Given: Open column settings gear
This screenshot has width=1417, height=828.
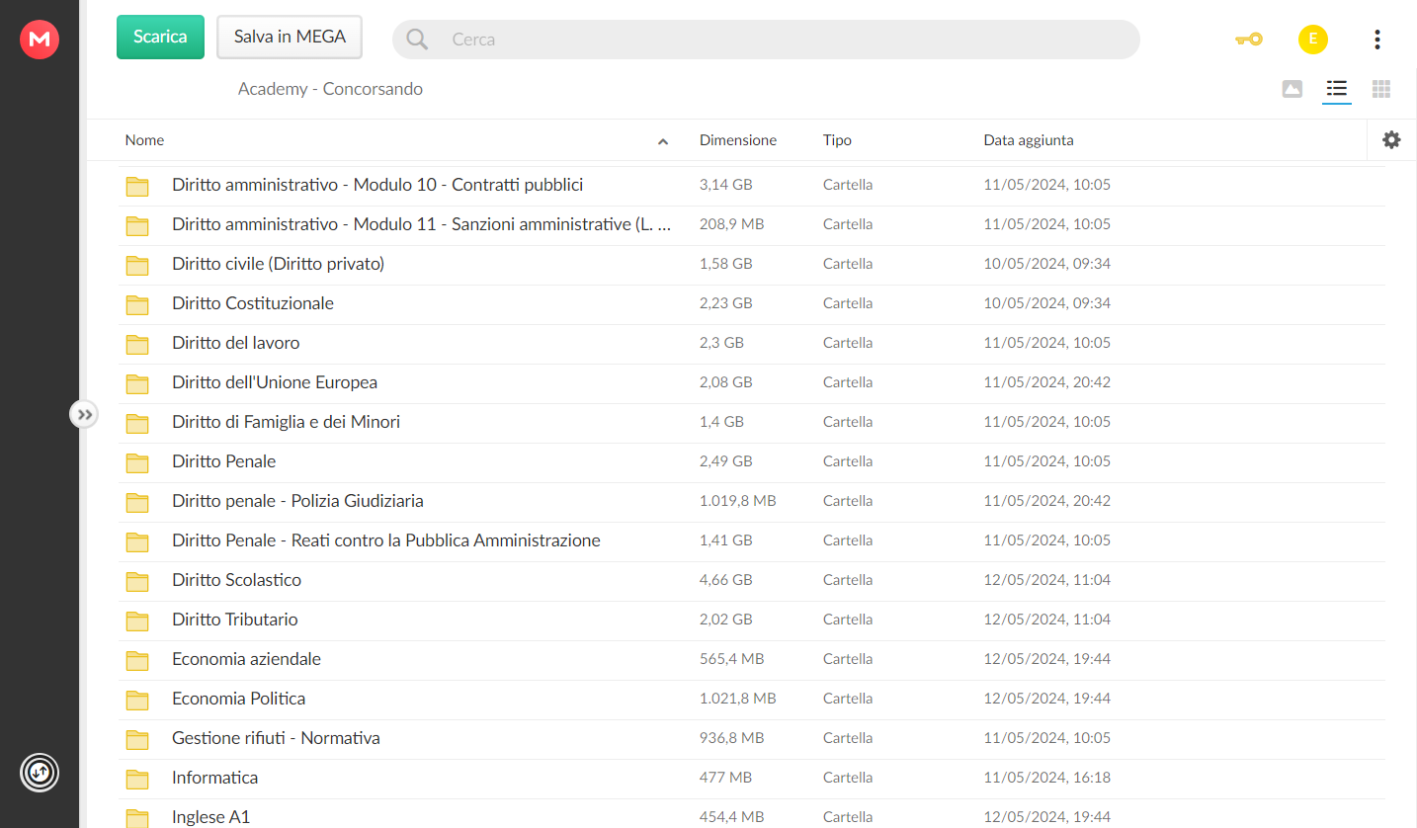Looking at the screenshot, I should 1391,140.
